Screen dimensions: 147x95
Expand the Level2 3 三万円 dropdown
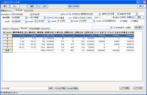94,21
